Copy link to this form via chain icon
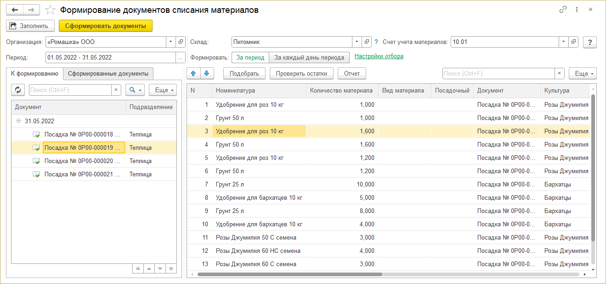 coord(563,10)
